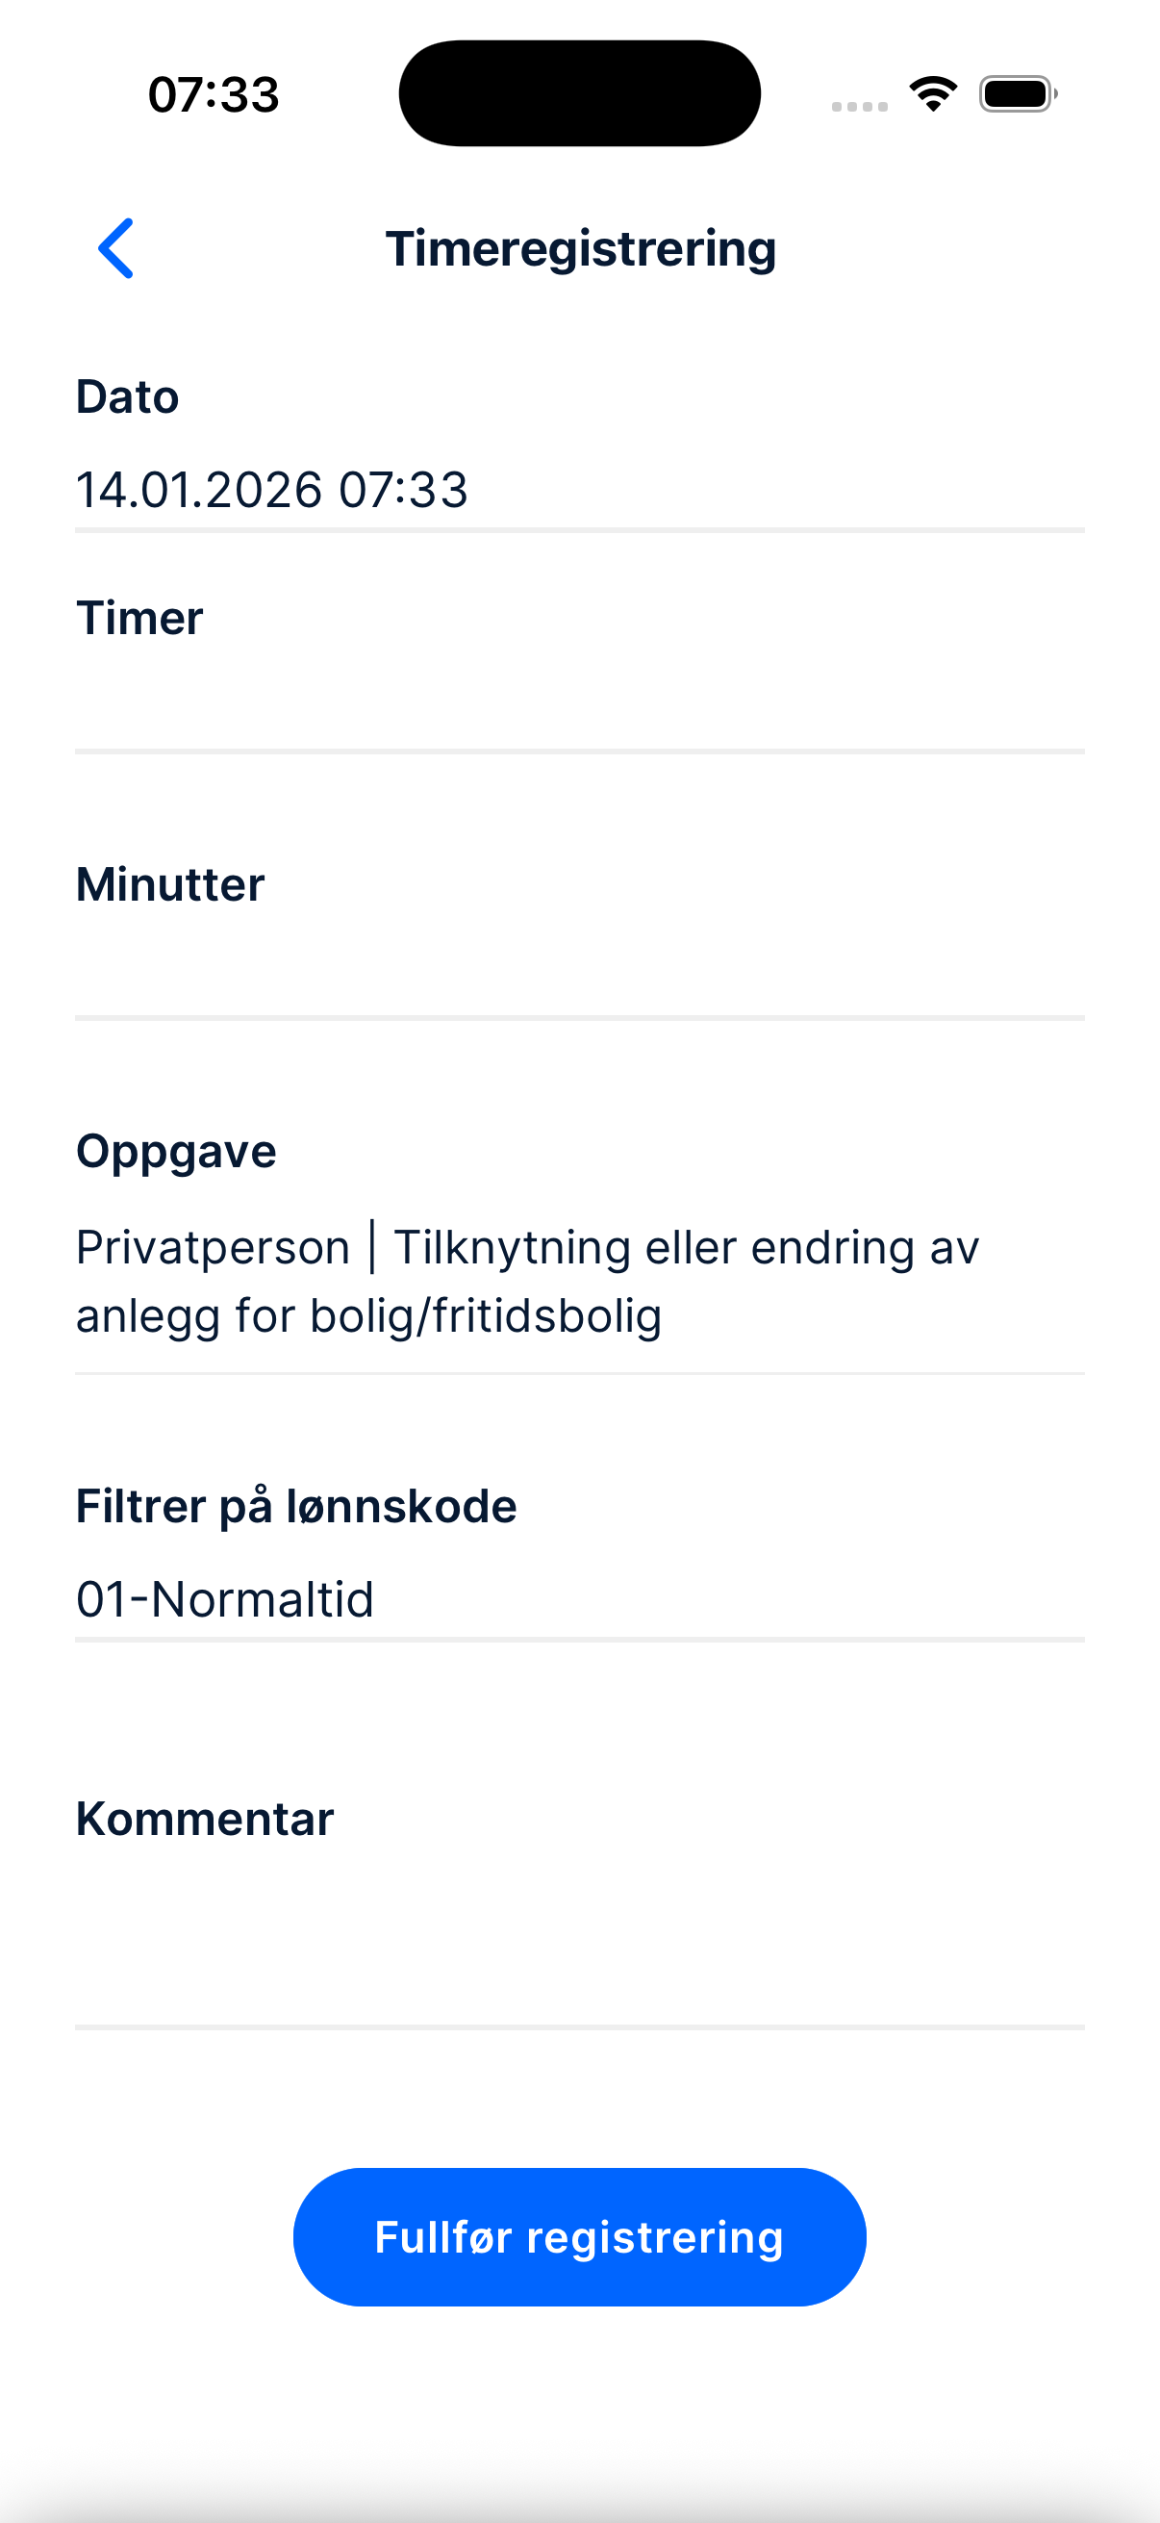Image resolution: width=1160 pixels, height=2523 pixels.
Task: Tap the Dato heading label
Action: (127, 396)
